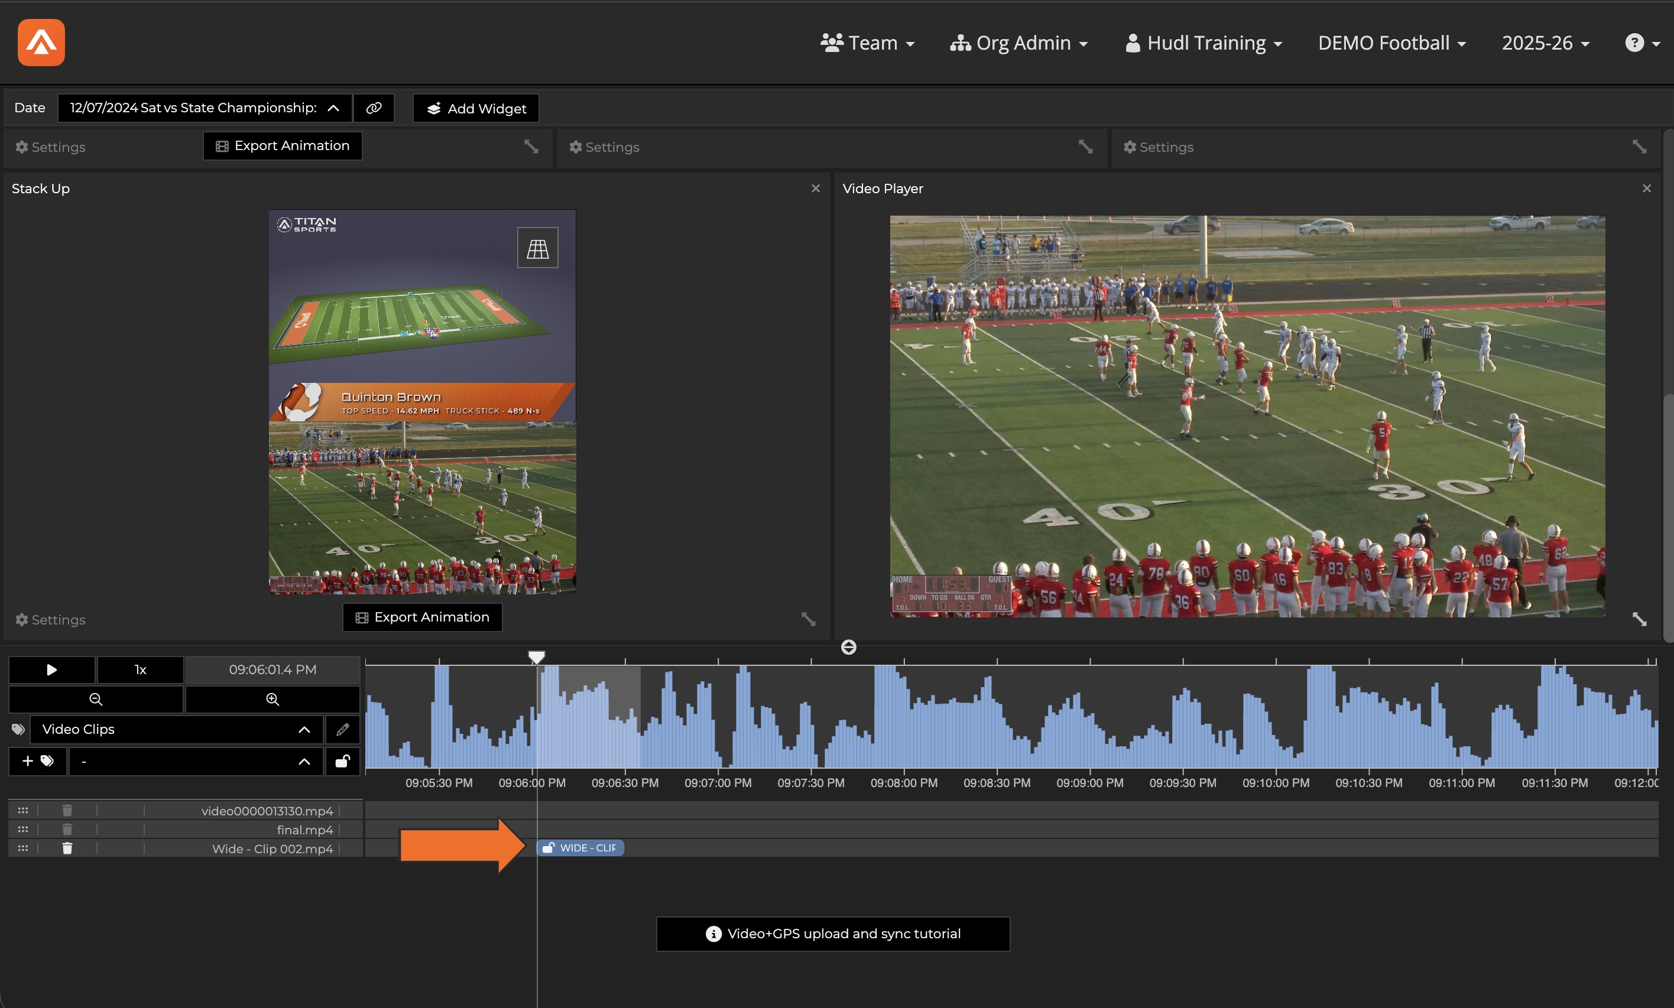The height and width of the screenshot is (1008, 1674).
Task: Open the DEMO Football team selector
Action: pos(1391,43)
